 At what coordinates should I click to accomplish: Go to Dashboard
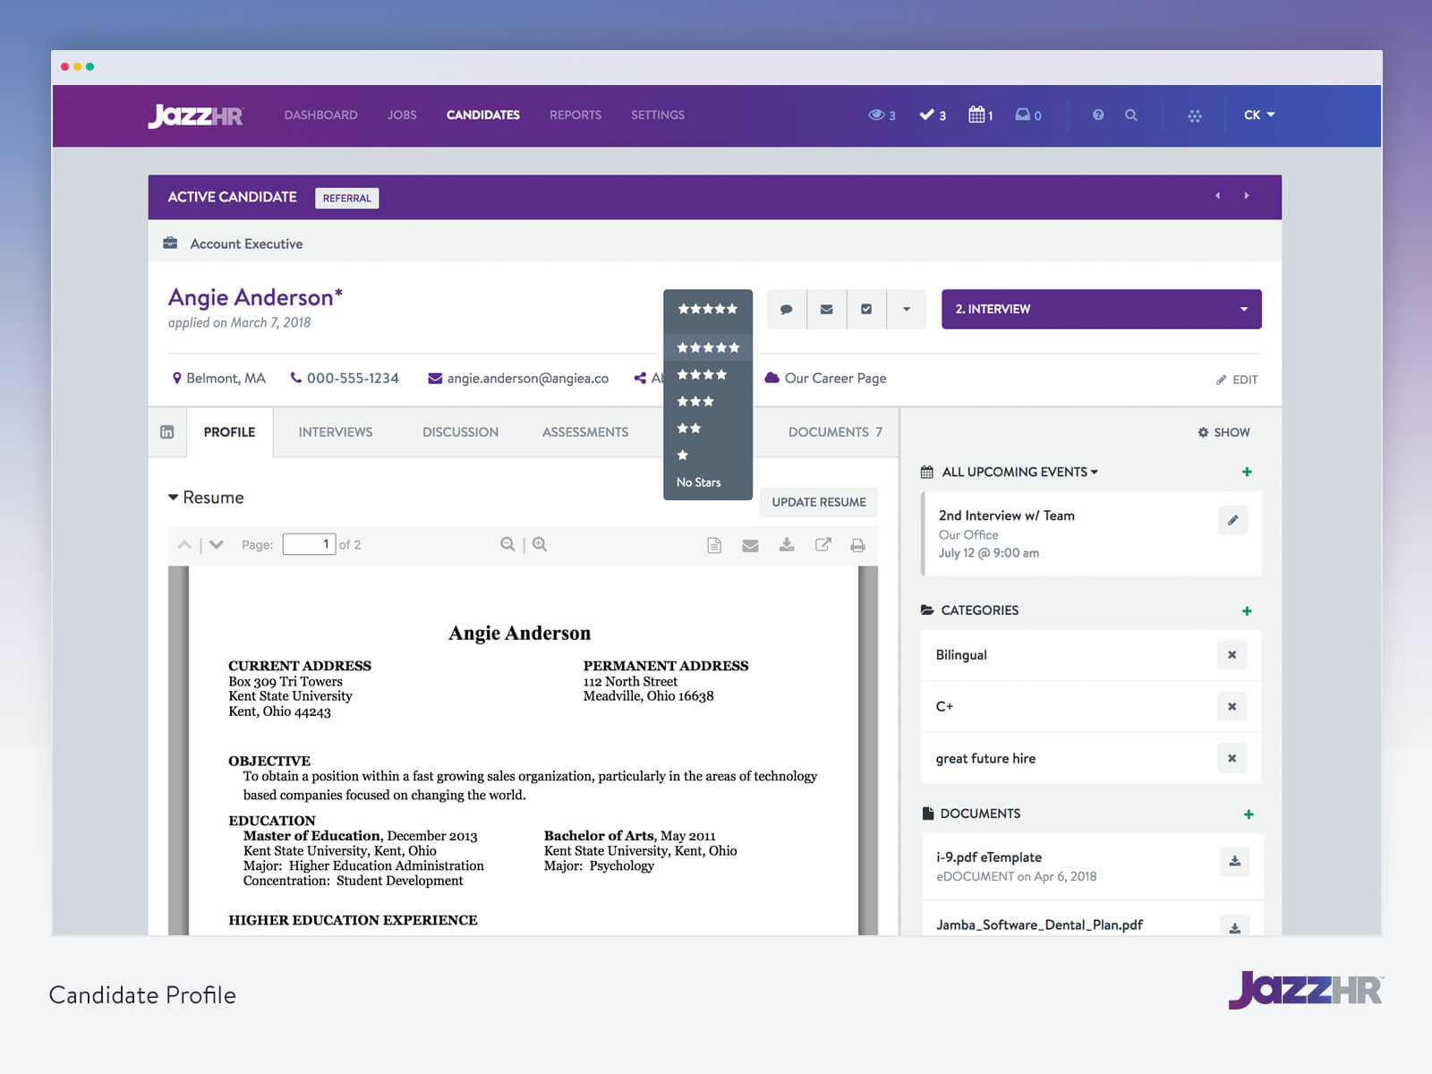[x=320, y=115]
